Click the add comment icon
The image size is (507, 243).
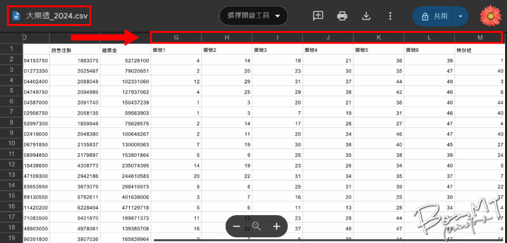pos(318,16)
